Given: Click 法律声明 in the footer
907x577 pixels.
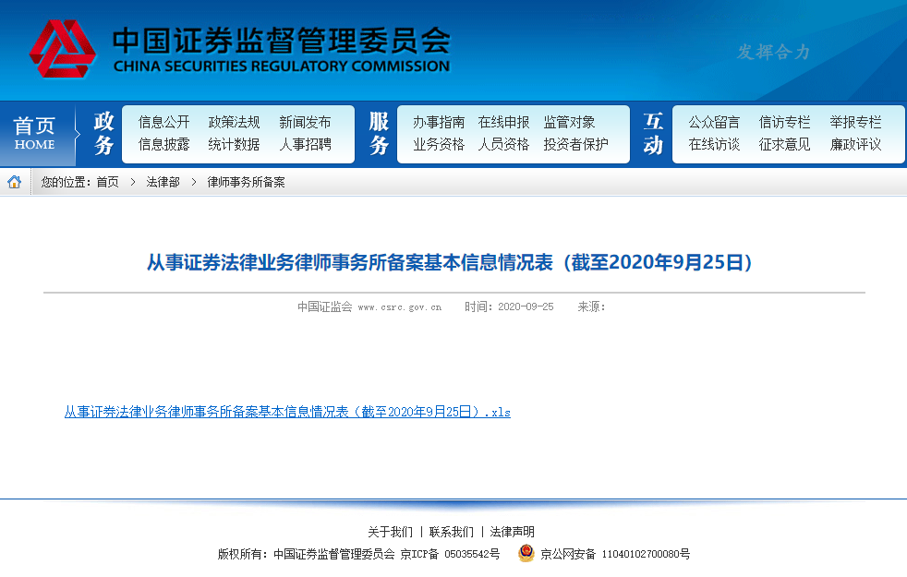Looking at the screenshot, I should pos(512,532).
